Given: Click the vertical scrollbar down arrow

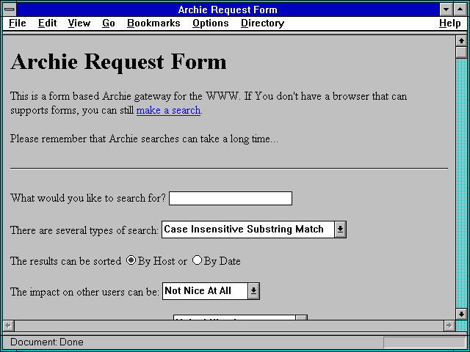Looking at the screenshot, I should pos(462,314).
